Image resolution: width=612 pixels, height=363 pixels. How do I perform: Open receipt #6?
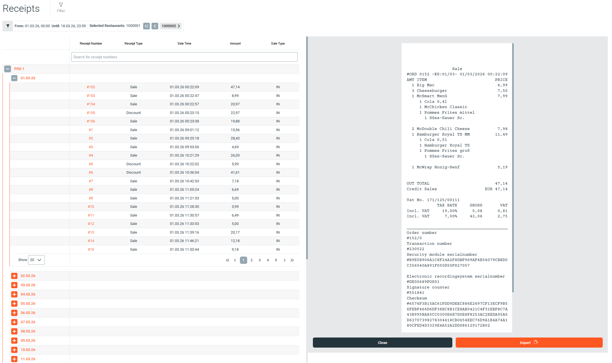click(x=91, y=173)
